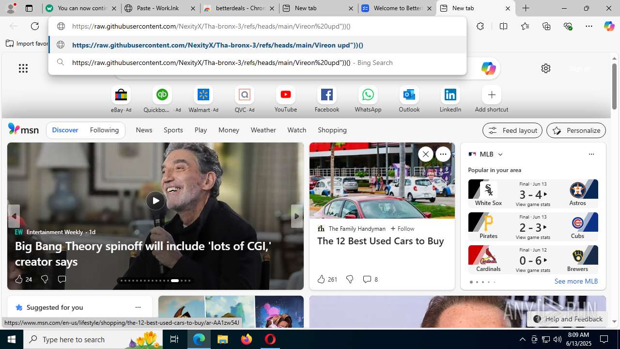The image size is (620, 349).
Task: Open the Collections icon
Action: point(546,26)
